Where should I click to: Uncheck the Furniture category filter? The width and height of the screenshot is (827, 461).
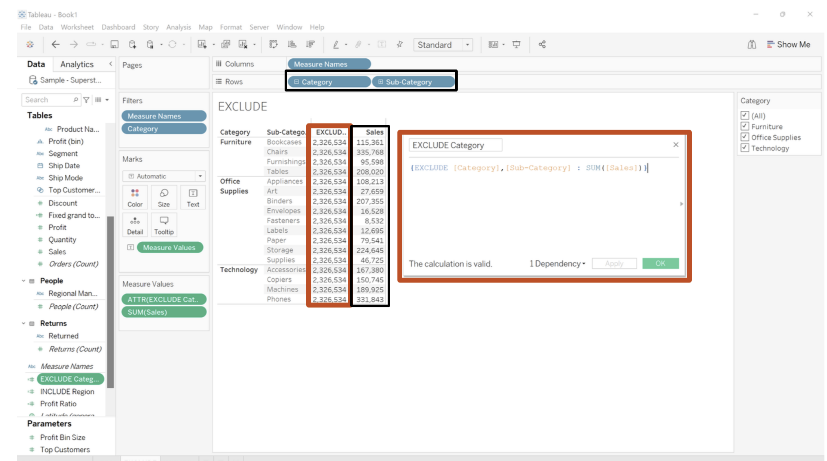click(745, 126)
